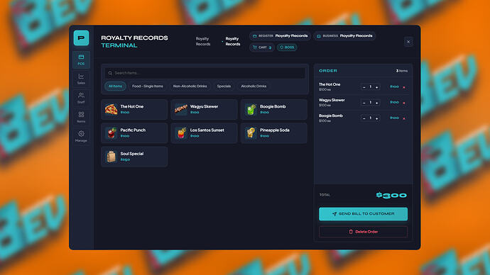Screen dimensions: 490x275
Task: Decrease quantity of Boogie Bomb in order
Action: tap(364, 118)
